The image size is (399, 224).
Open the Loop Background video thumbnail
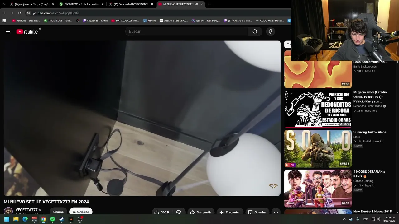click(x=318, y=74)
